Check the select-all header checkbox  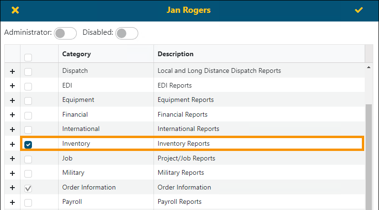point(28,58)
